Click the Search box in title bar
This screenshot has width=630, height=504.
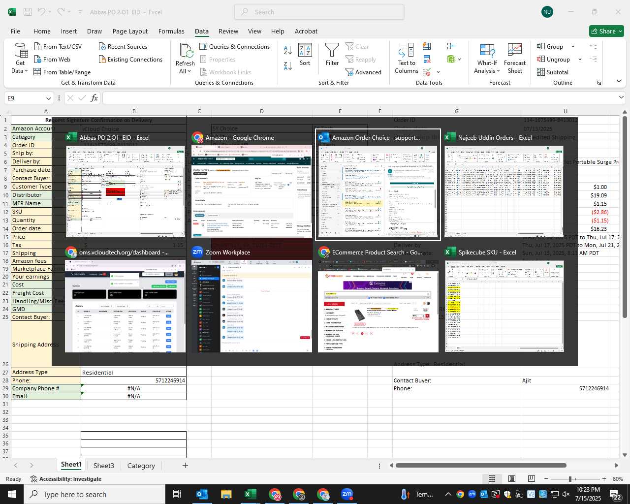point(319,12)
